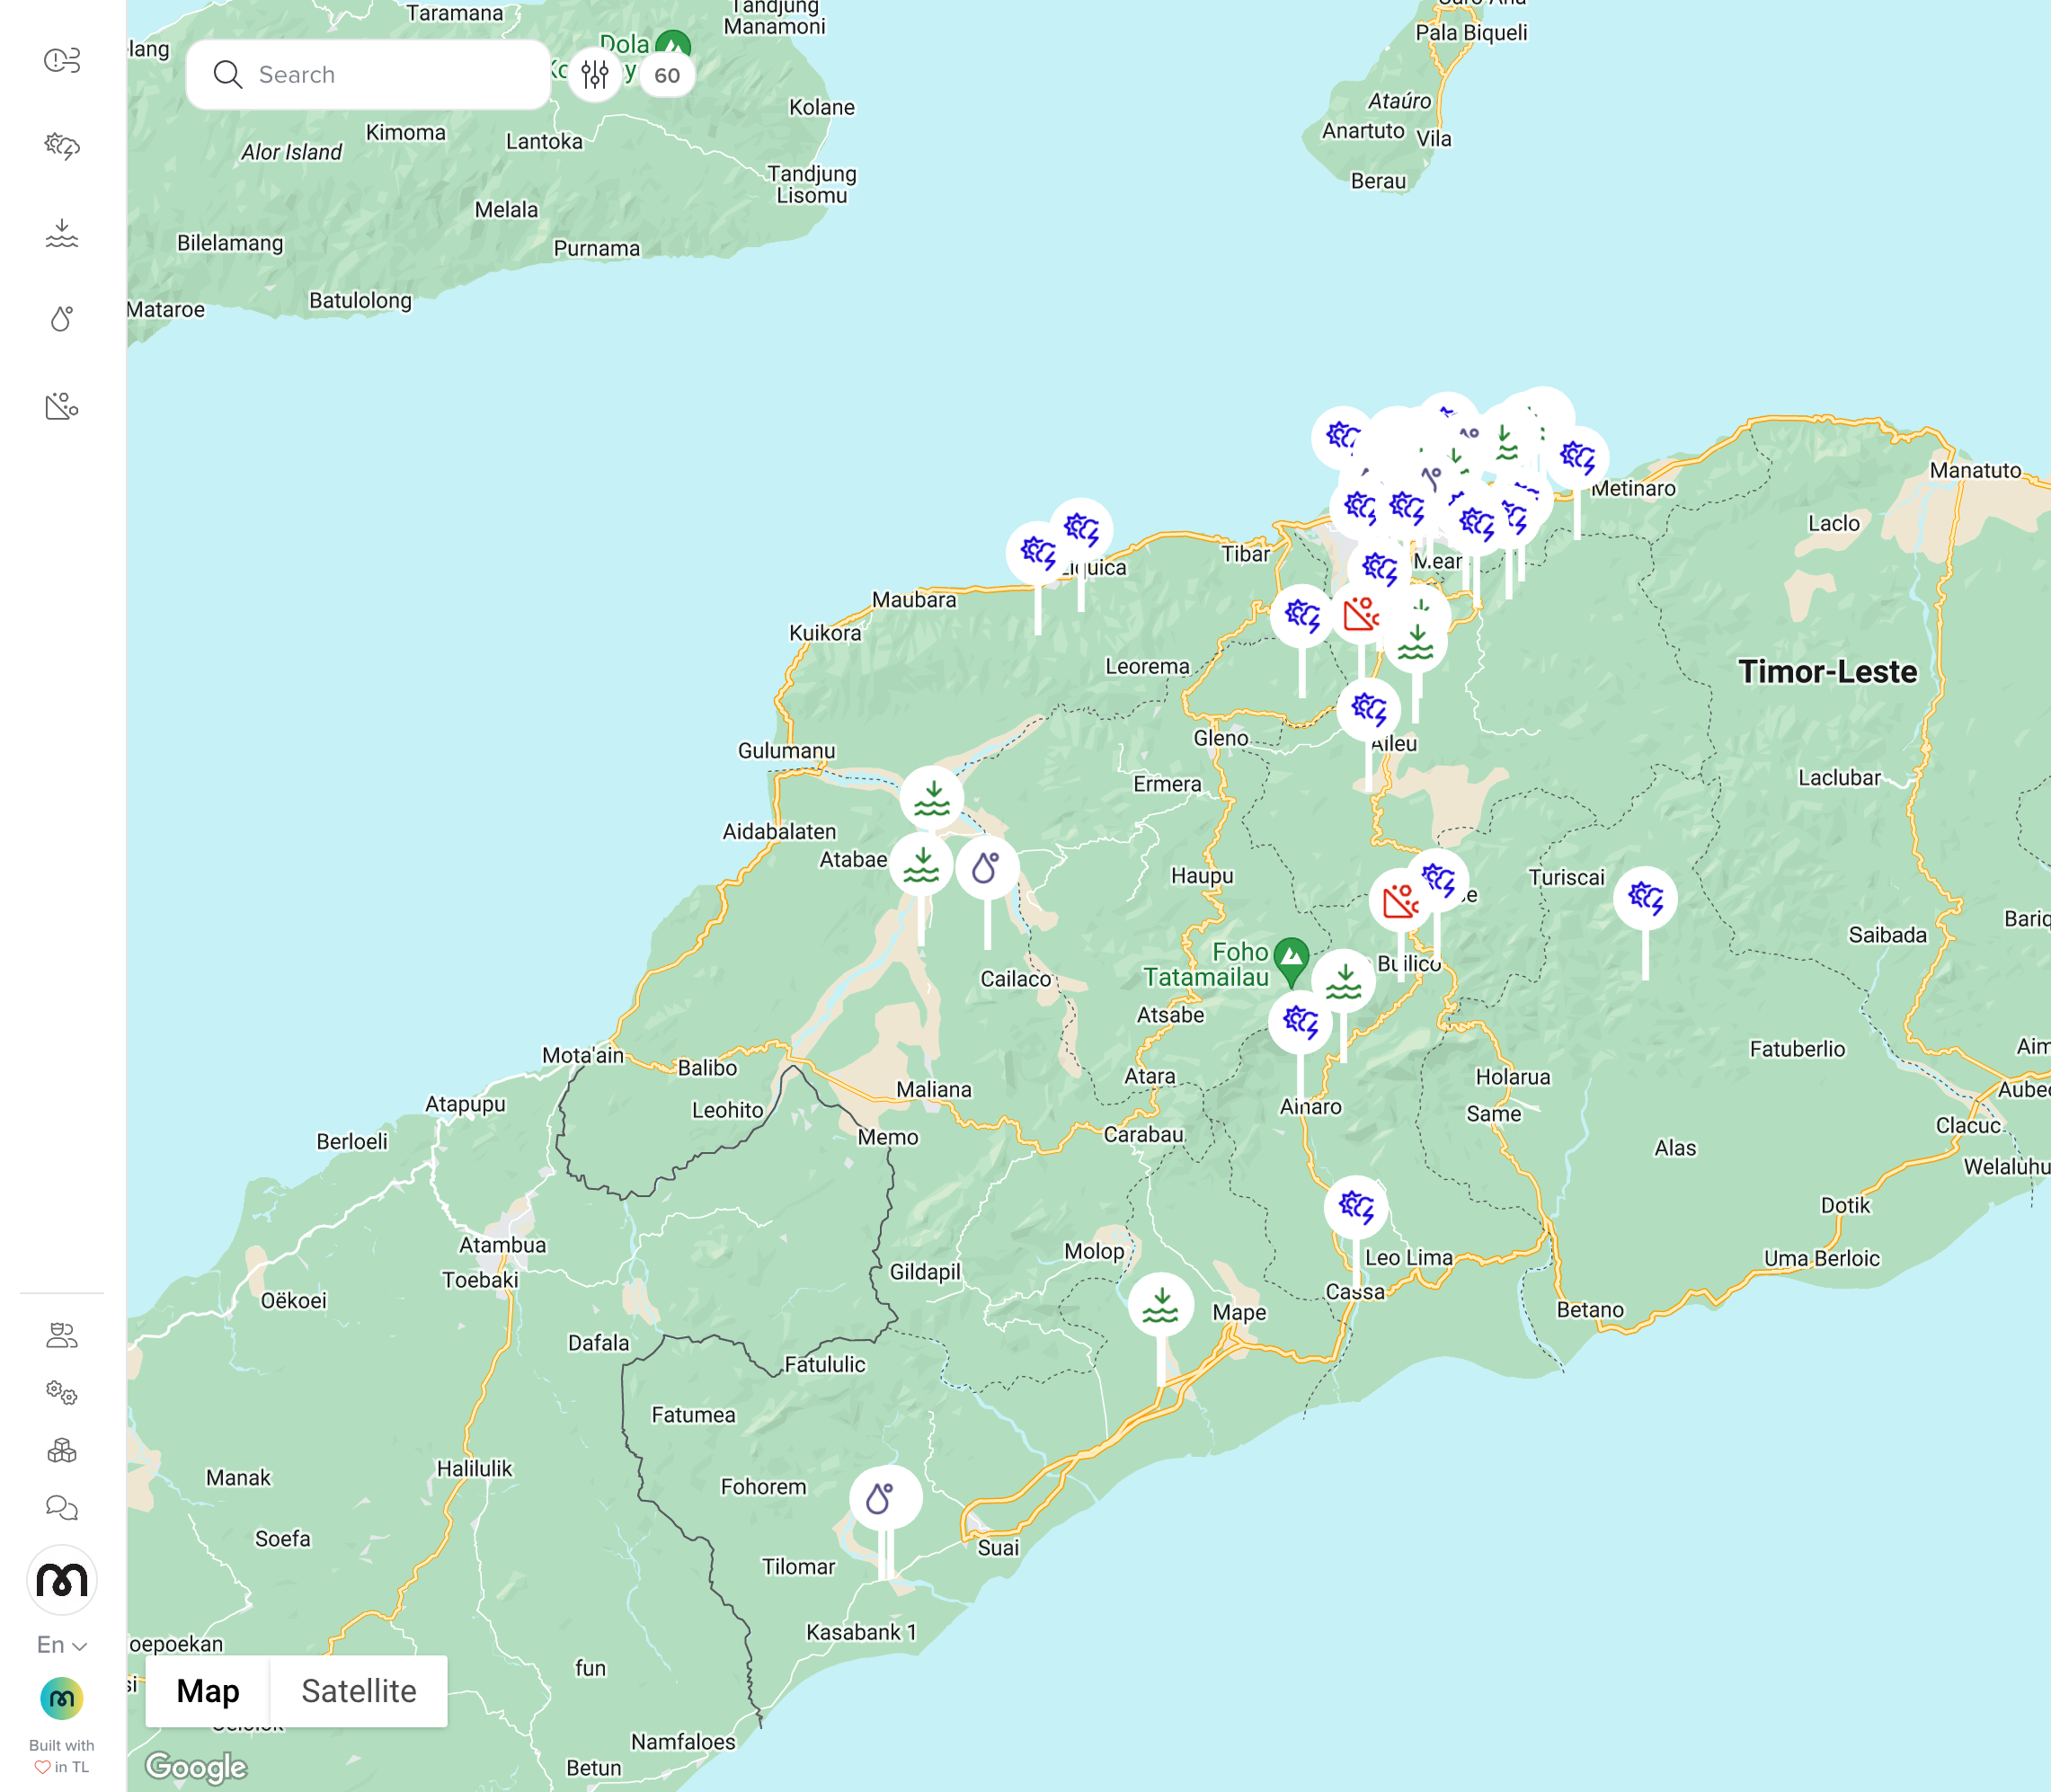Expand the En language dropdown

click(62, 1645)
